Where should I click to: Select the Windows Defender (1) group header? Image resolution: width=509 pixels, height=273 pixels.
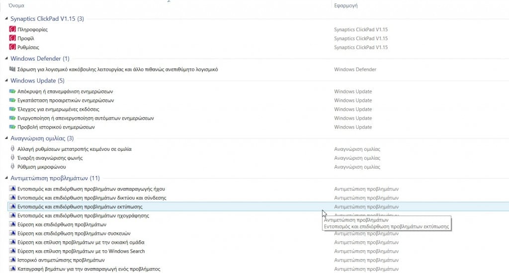pyautogui.click(x=40, y=59)
